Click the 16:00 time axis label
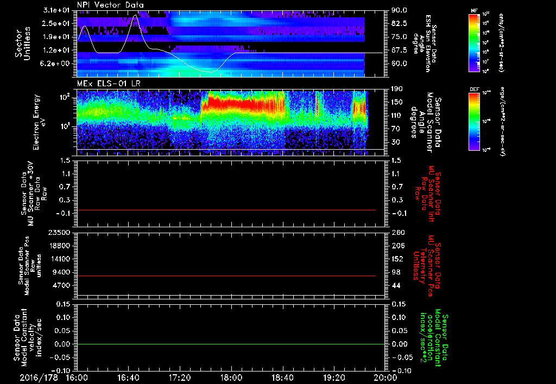 [x=77, y=377]
